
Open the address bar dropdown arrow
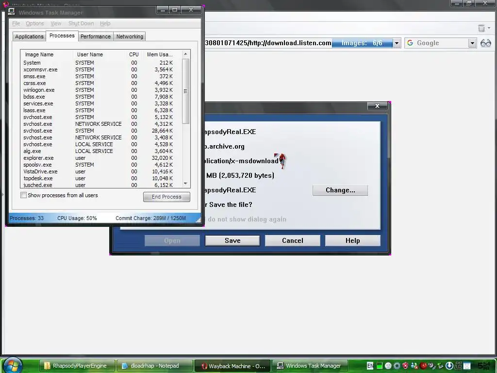pos(397,43)
